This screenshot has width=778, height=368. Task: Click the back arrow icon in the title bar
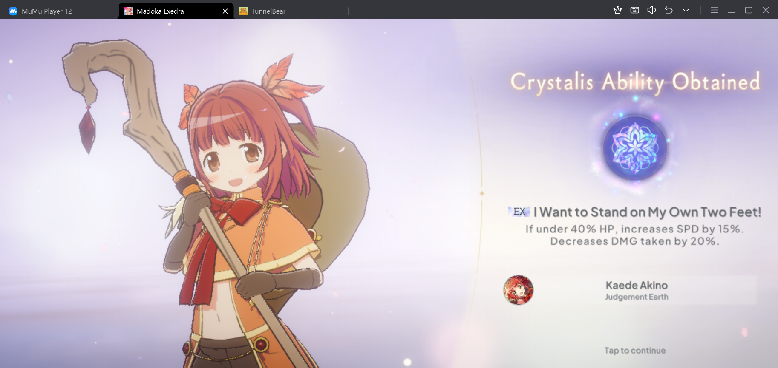[669, 10]
